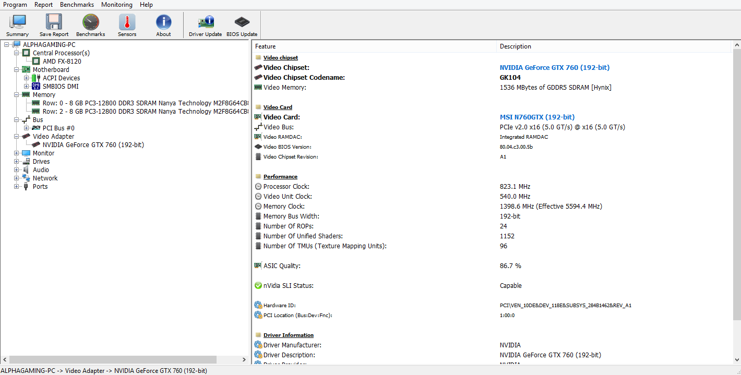Click the Description column header
Viewport: 741px width, 375px height.
point(614,46)
